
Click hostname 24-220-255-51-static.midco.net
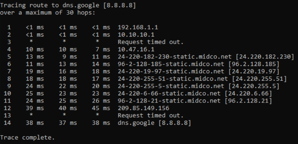173,79
